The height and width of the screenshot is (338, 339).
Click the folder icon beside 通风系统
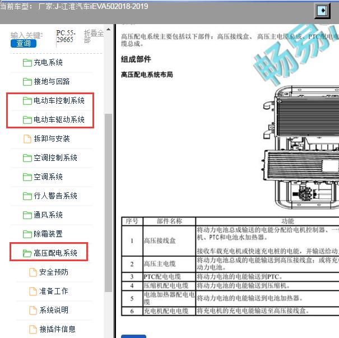click(x=27, y=215)
